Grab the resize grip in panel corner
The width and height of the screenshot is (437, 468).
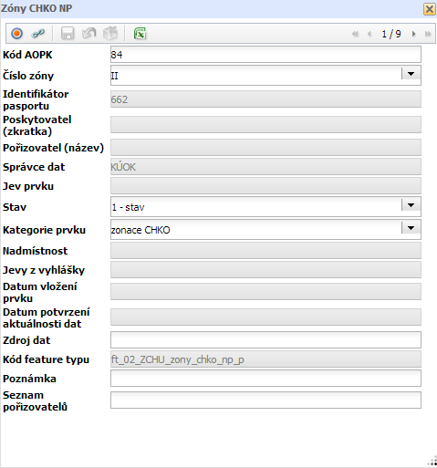[432, 462]
